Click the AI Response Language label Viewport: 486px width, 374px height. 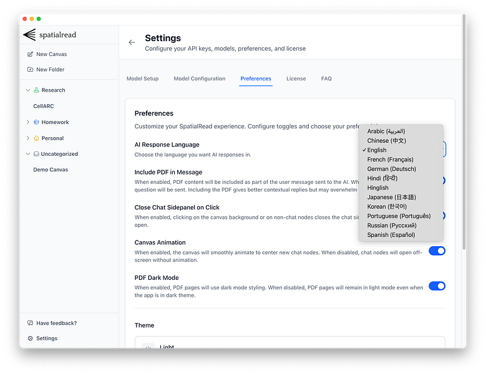(167, 145)
